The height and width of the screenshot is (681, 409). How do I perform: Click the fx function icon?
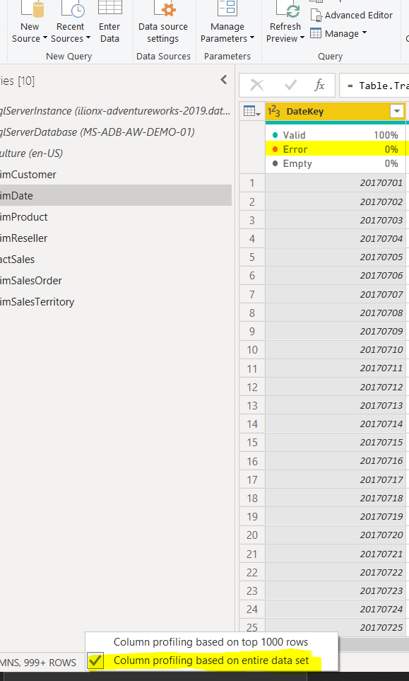[x=320, y=85]
